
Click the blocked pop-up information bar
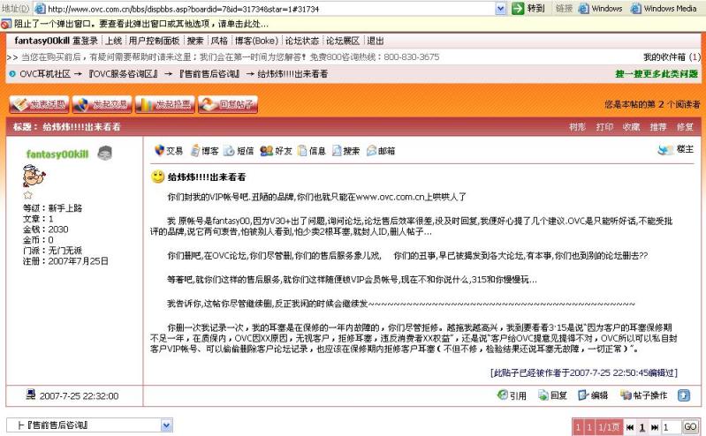[x=353, y=24]
